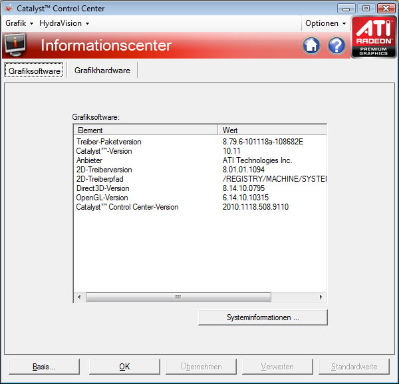Image resolution: width=399 pixels, height=384 pixels.
Task: Click value 2010.1118.508.9110
Action: coord(255,207)
